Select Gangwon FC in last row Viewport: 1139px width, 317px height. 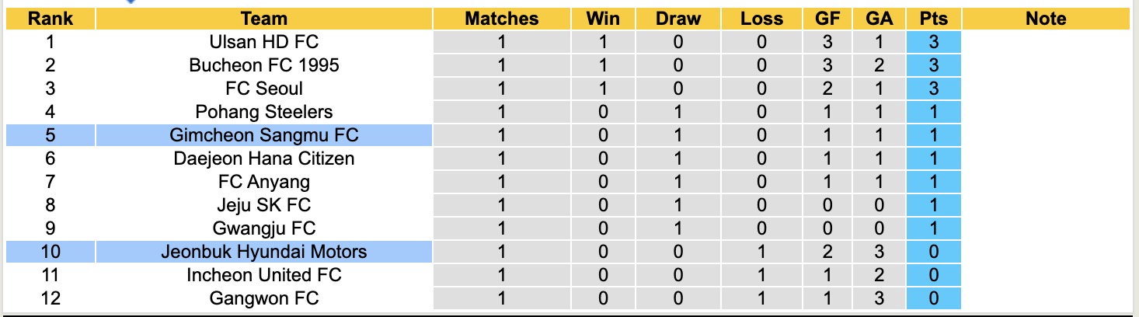(x=264, y=298)
